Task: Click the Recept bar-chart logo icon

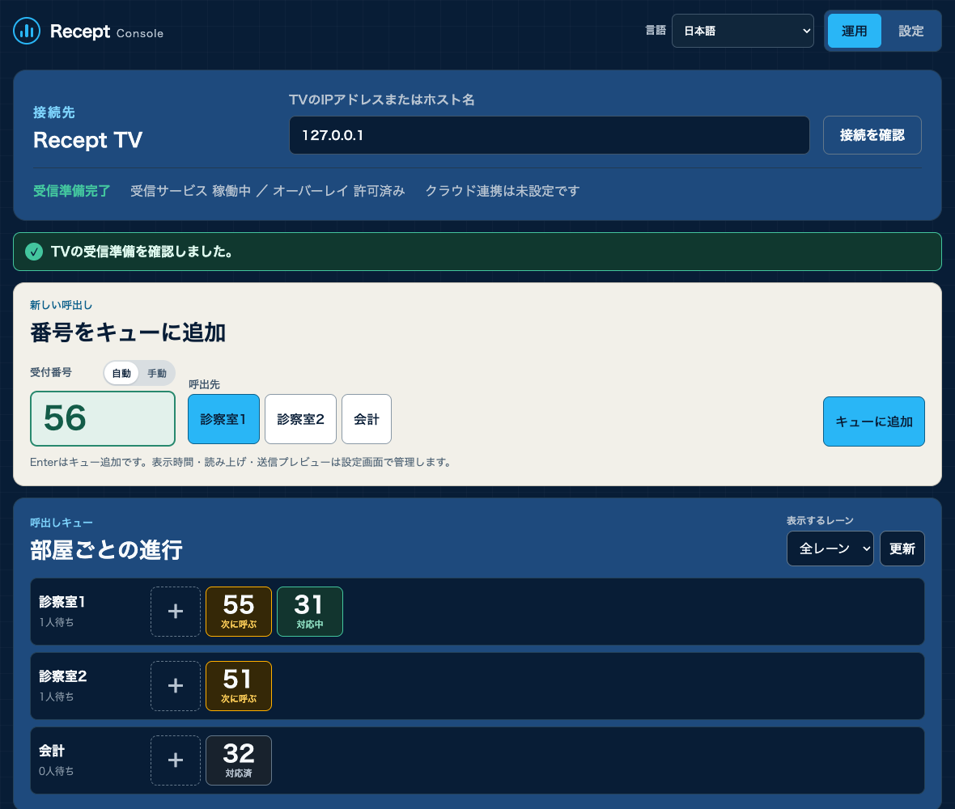Action: click(27, 31)
